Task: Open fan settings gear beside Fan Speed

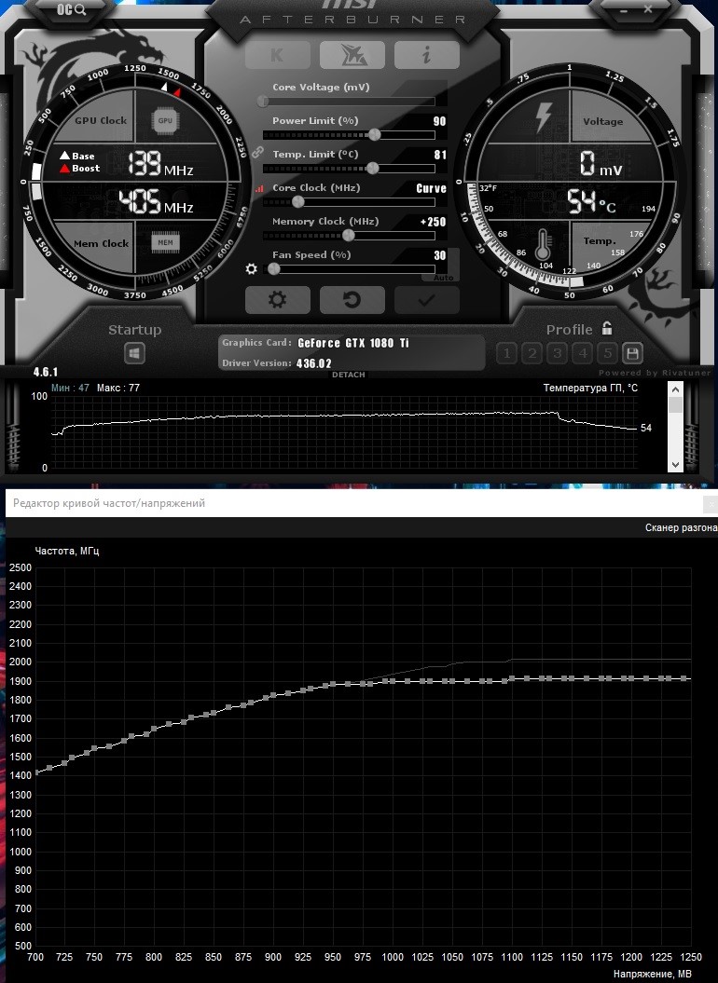Action: (252, 269)
